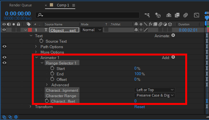Image resolution: width=209 pixels, height=120 pixels.
Task: Click the Collapse Transformations column header icon
Action: 141,24
